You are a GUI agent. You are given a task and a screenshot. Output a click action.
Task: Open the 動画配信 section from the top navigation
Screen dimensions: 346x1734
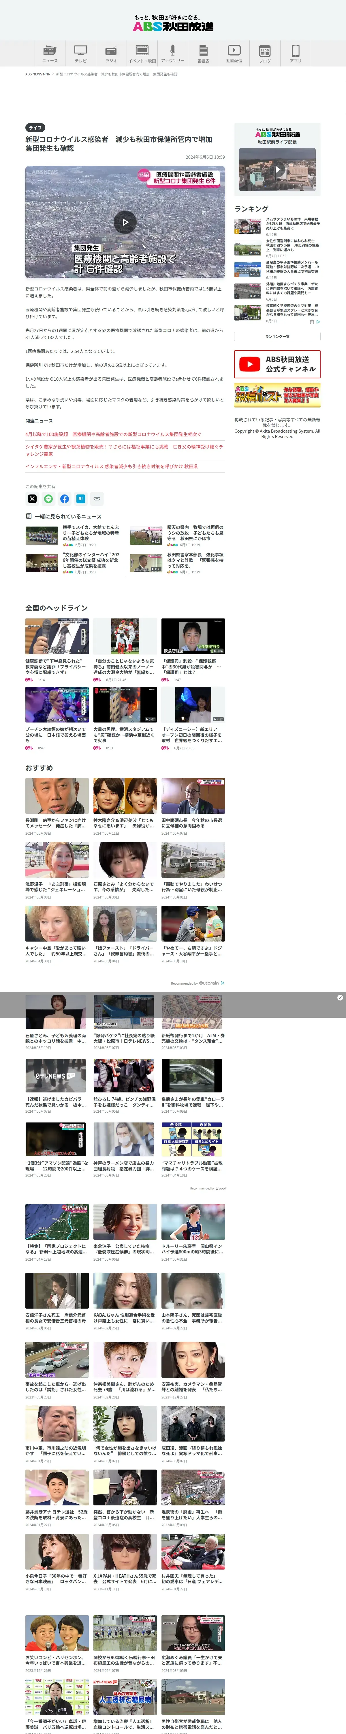coord(234,53)
